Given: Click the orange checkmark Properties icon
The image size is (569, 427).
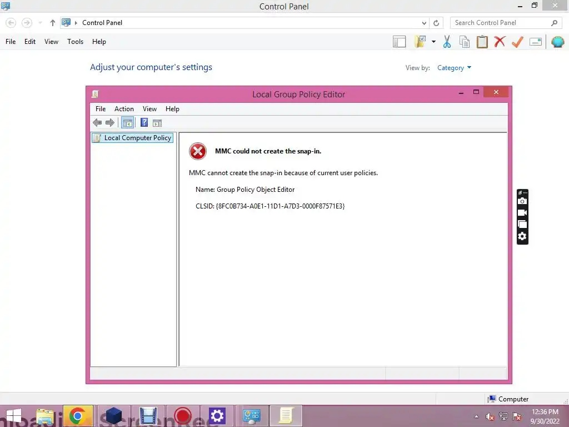Looking at the screenshot, I should (517, 42).
